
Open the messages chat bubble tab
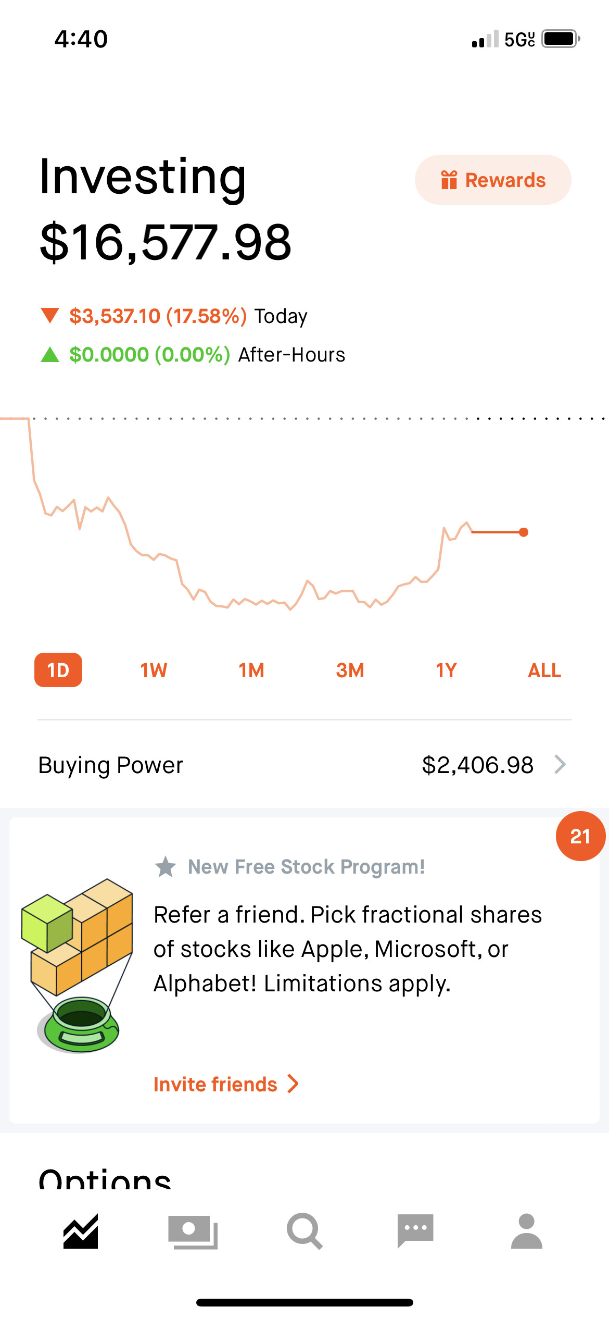[415, 1231]
